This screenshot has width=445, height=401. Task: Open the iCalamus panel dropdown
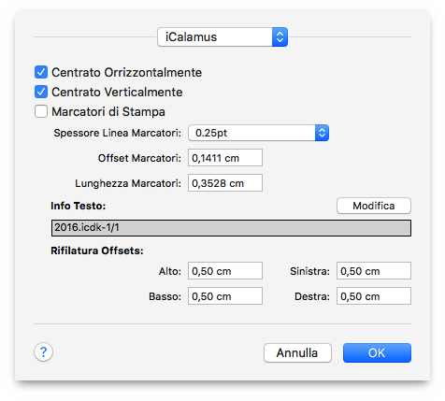pos(222,37)
